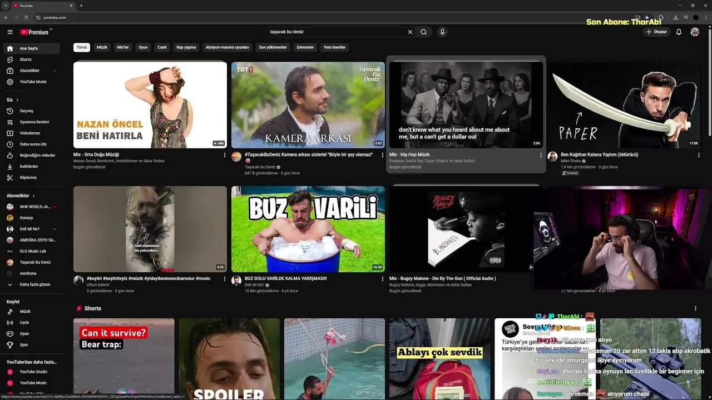Open more options for #keşfet video
The height and width of the screenshot is (400, 712).
(x=225, y=279)
